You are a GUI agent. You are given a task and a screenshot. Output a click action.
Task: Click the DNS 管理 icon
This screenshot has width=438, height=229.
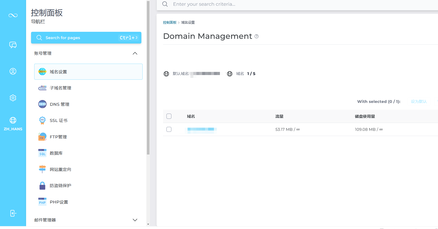coord(42,104)
